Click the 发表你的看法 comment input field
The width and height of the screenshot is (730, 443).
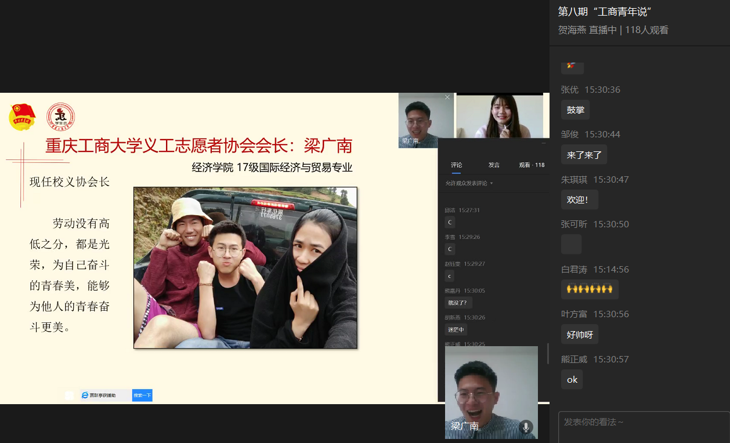(643, 426)
